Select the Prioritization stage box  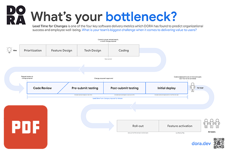[33, 50]
